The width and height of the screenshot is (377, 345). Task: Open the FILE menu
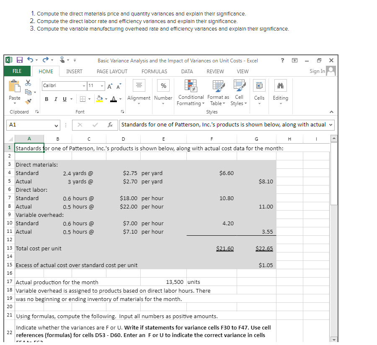pyautogui.click(x=17, y=71)
